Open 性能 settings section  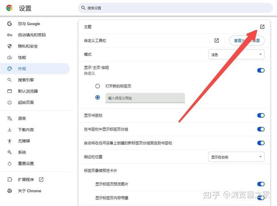(36, 58)
